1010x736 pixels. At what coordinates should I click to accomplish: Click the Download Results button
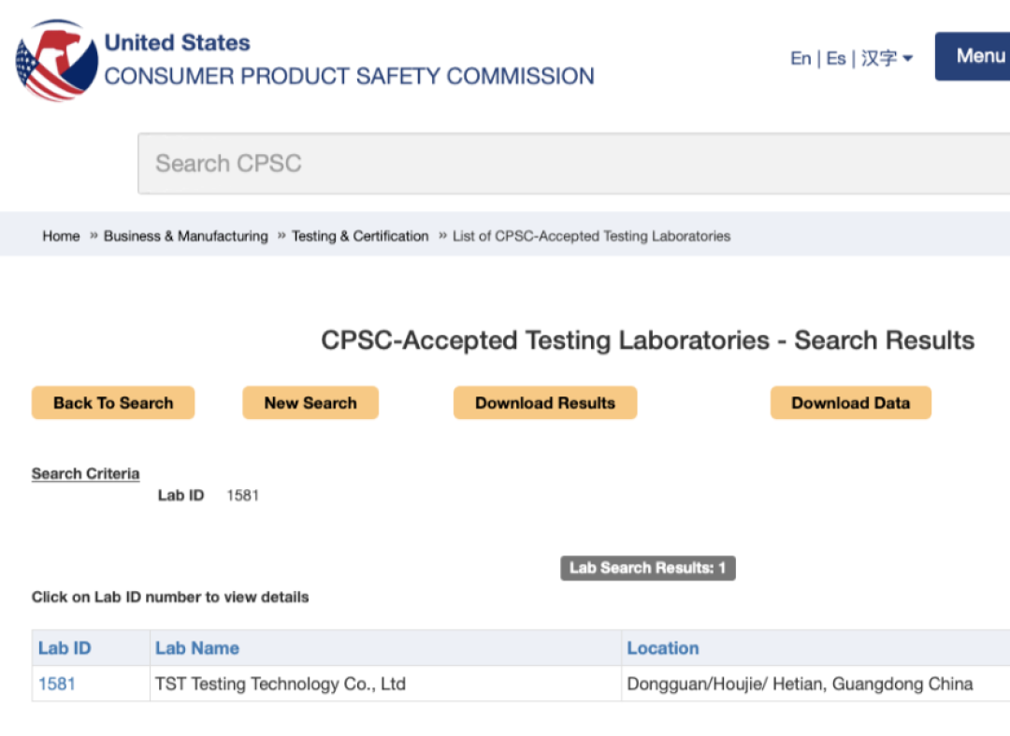click(x=545, y=403)
